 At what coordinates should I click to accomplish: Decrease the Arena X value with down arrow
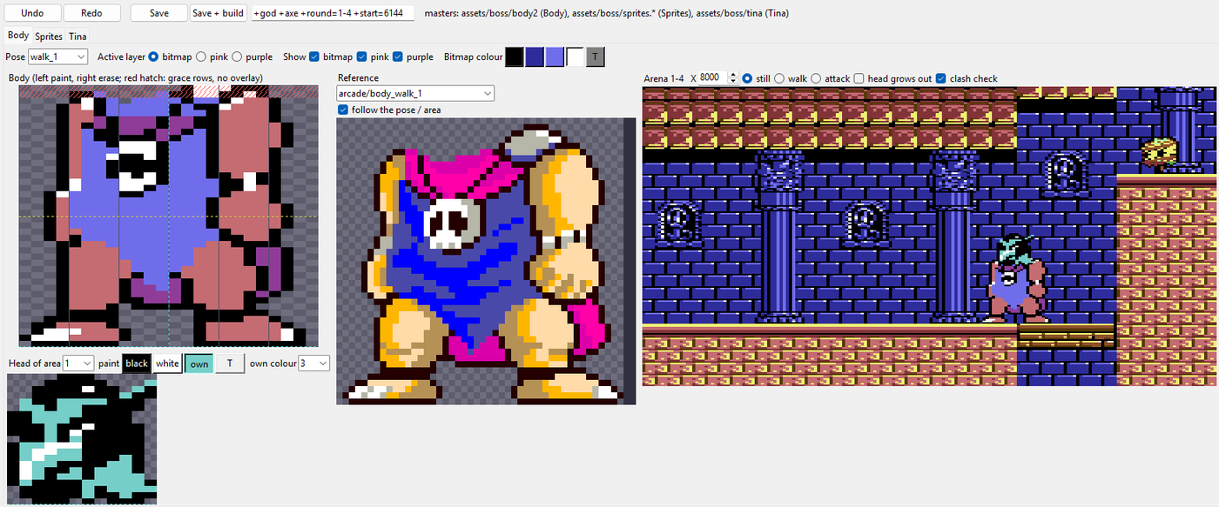[732, 81]
